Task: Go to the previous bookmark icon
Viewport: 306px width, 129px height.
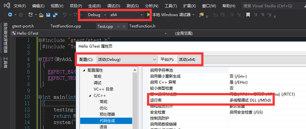Action: tap(256, 15)
